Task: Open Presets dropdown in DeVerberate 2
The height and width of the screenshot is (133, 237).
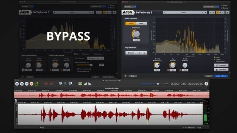Action: [x=27, y=7]
